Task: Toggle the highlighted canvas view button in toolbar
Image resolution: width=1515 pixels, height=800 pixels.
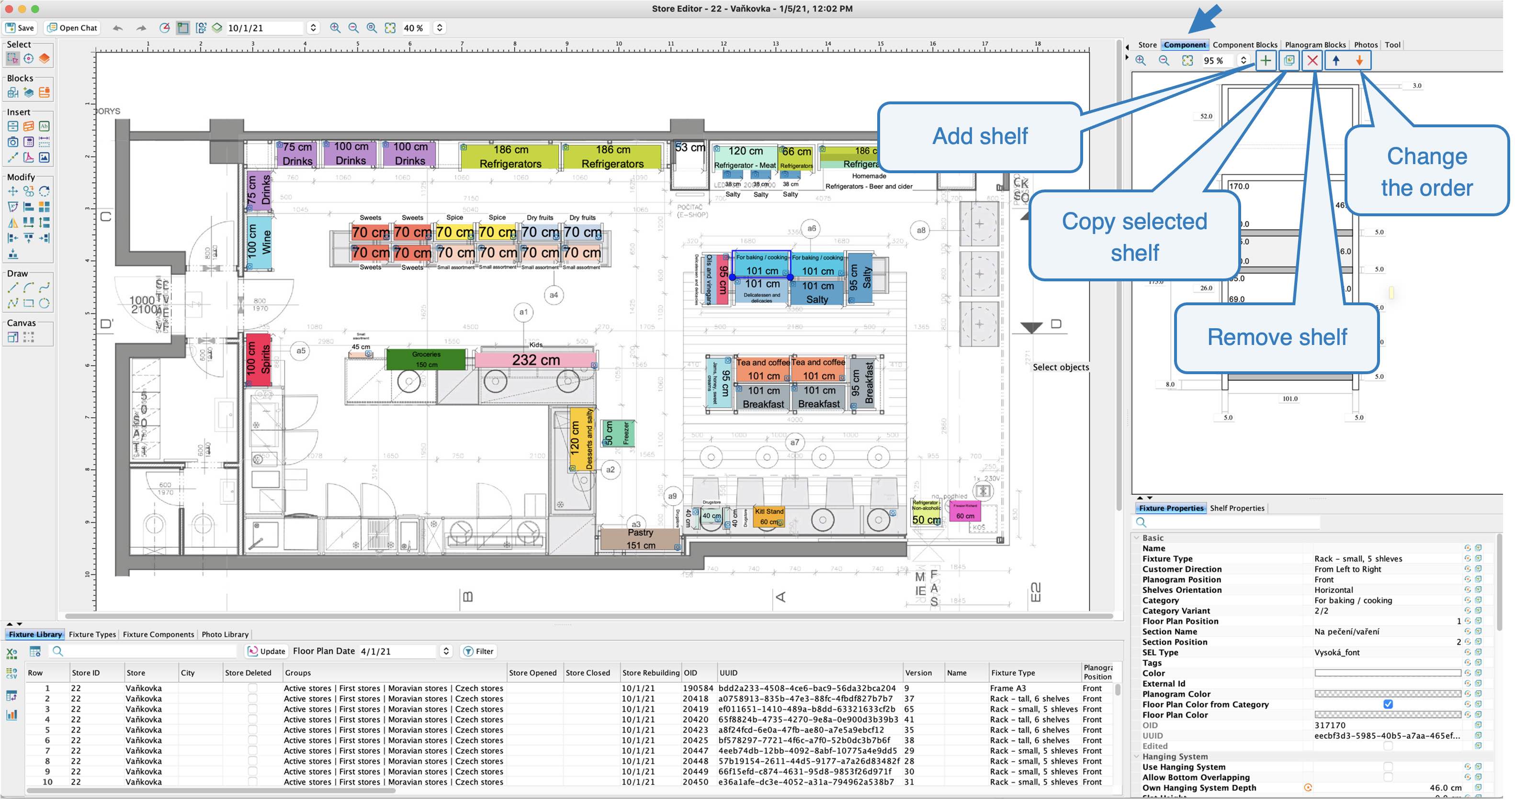Action: [183, 28]
